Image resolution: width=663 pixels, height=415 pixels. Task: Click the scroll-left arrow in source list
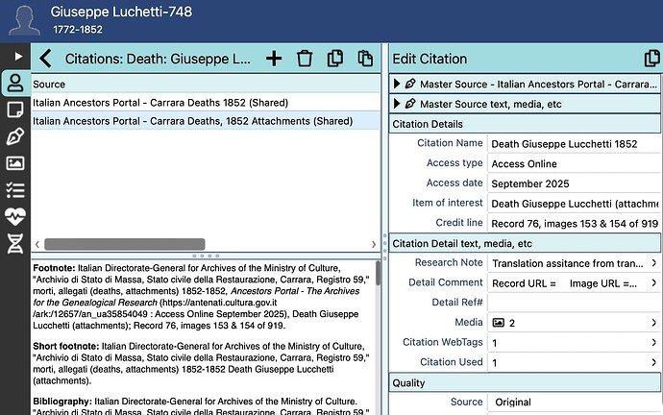[37, 244]
